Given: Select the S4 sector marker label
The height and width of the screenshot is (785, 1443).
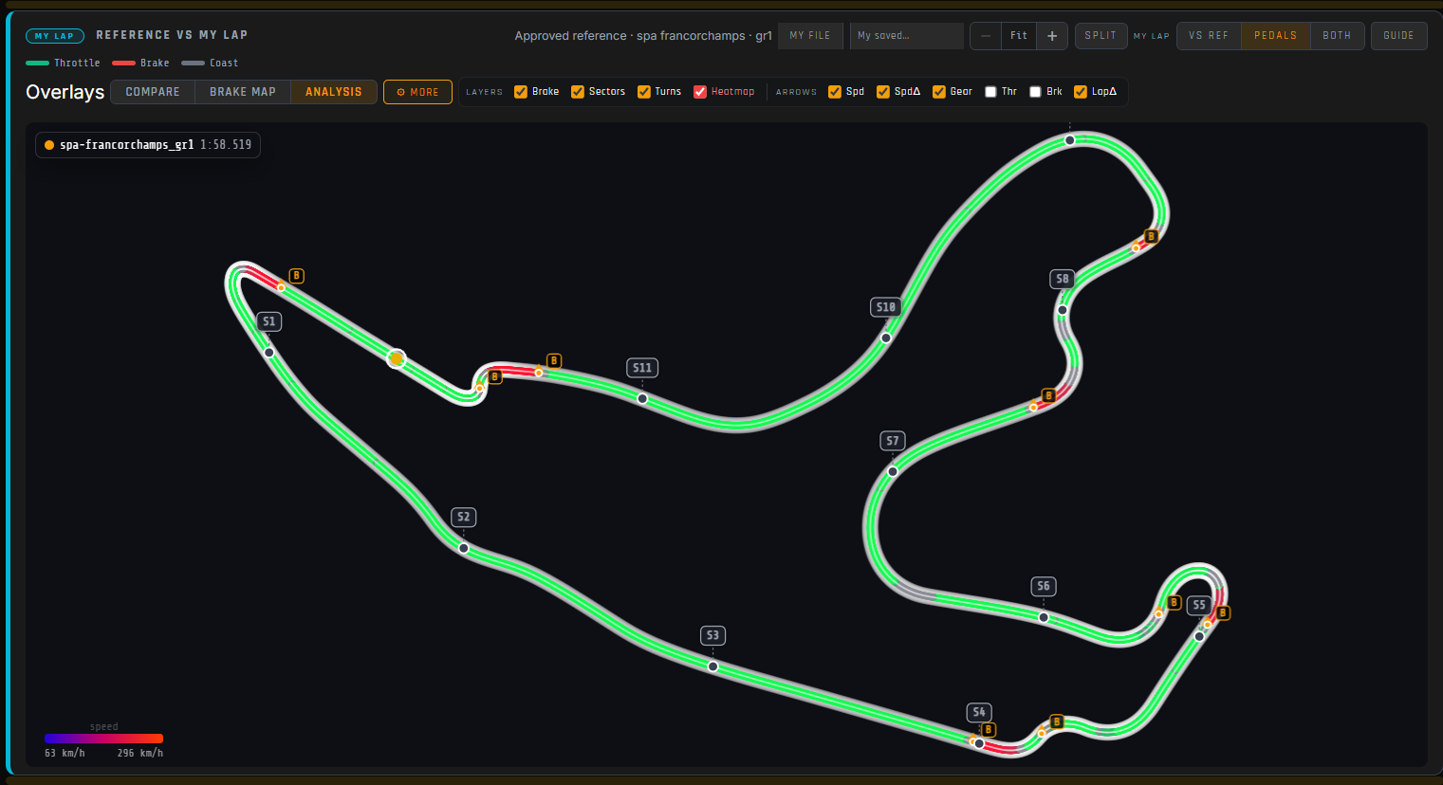Looking at the screenshot, I should pos(979,712).
